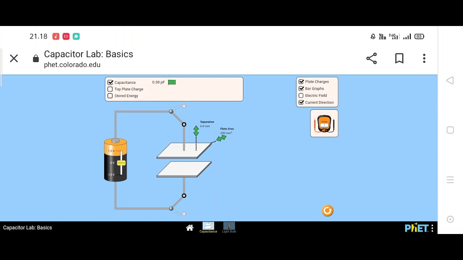Tap the screen recorder notification icon
Screen dimensions: 463x260
[x=66, y=36]
